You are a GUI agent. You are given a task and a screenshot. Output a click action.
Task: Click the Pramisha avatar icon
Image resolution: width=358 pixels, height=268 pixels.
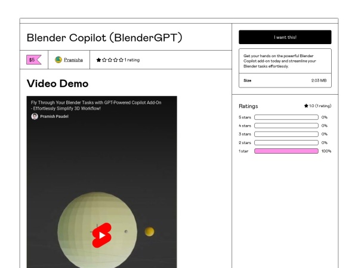click(58, 60)
